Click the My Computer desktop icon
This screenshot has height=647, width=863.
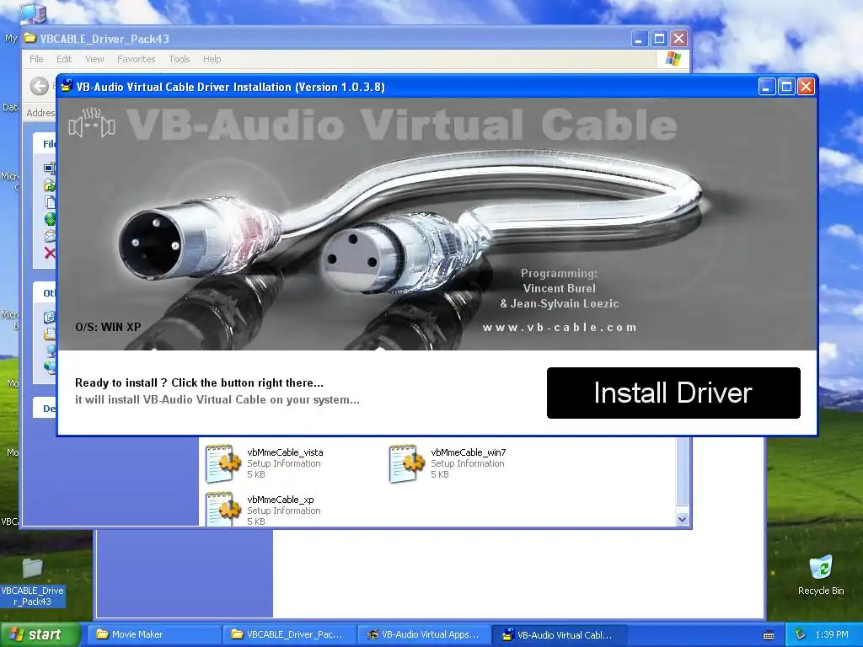click(33, 13)
